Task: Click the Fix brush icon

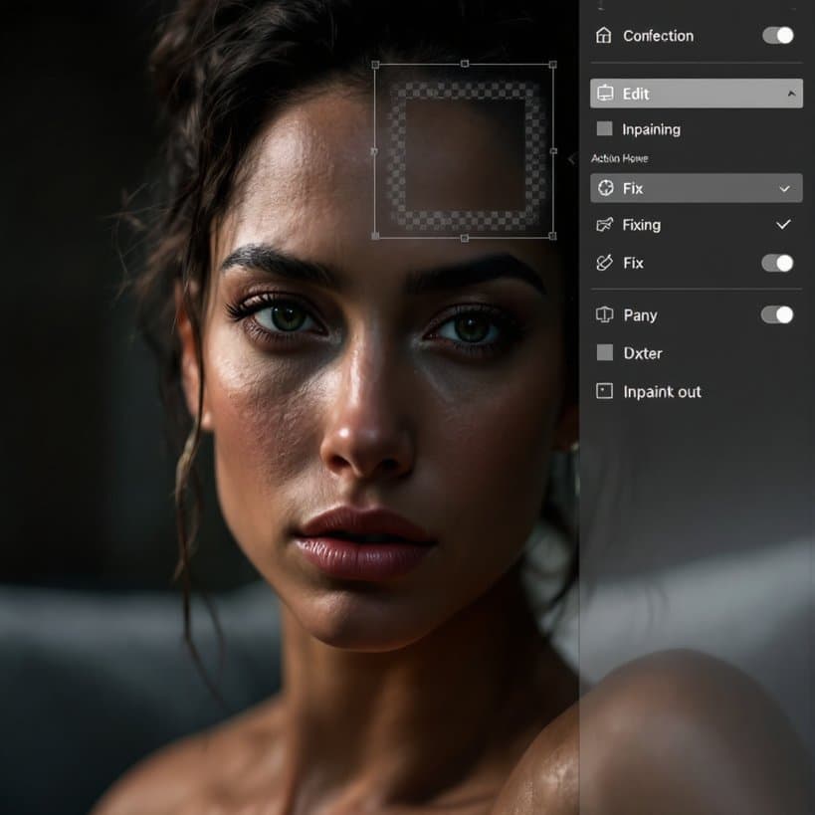Action: click(604, 263)
